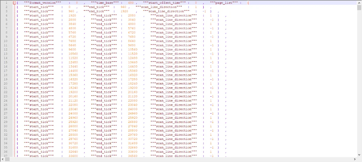Click scan_line_direction key on line 30
This screenshot has height=162, width=362.
click(x=174, y=126)
